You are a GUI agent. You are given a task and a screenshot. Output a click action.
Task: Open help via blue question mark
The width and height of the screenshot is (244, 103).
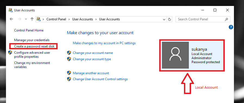pyautogui.click(x=231, y=27)
